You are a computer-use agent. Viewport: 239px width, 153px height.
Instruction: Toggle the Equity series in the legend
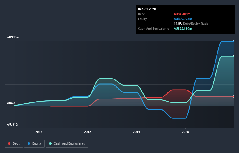(34, 144)
